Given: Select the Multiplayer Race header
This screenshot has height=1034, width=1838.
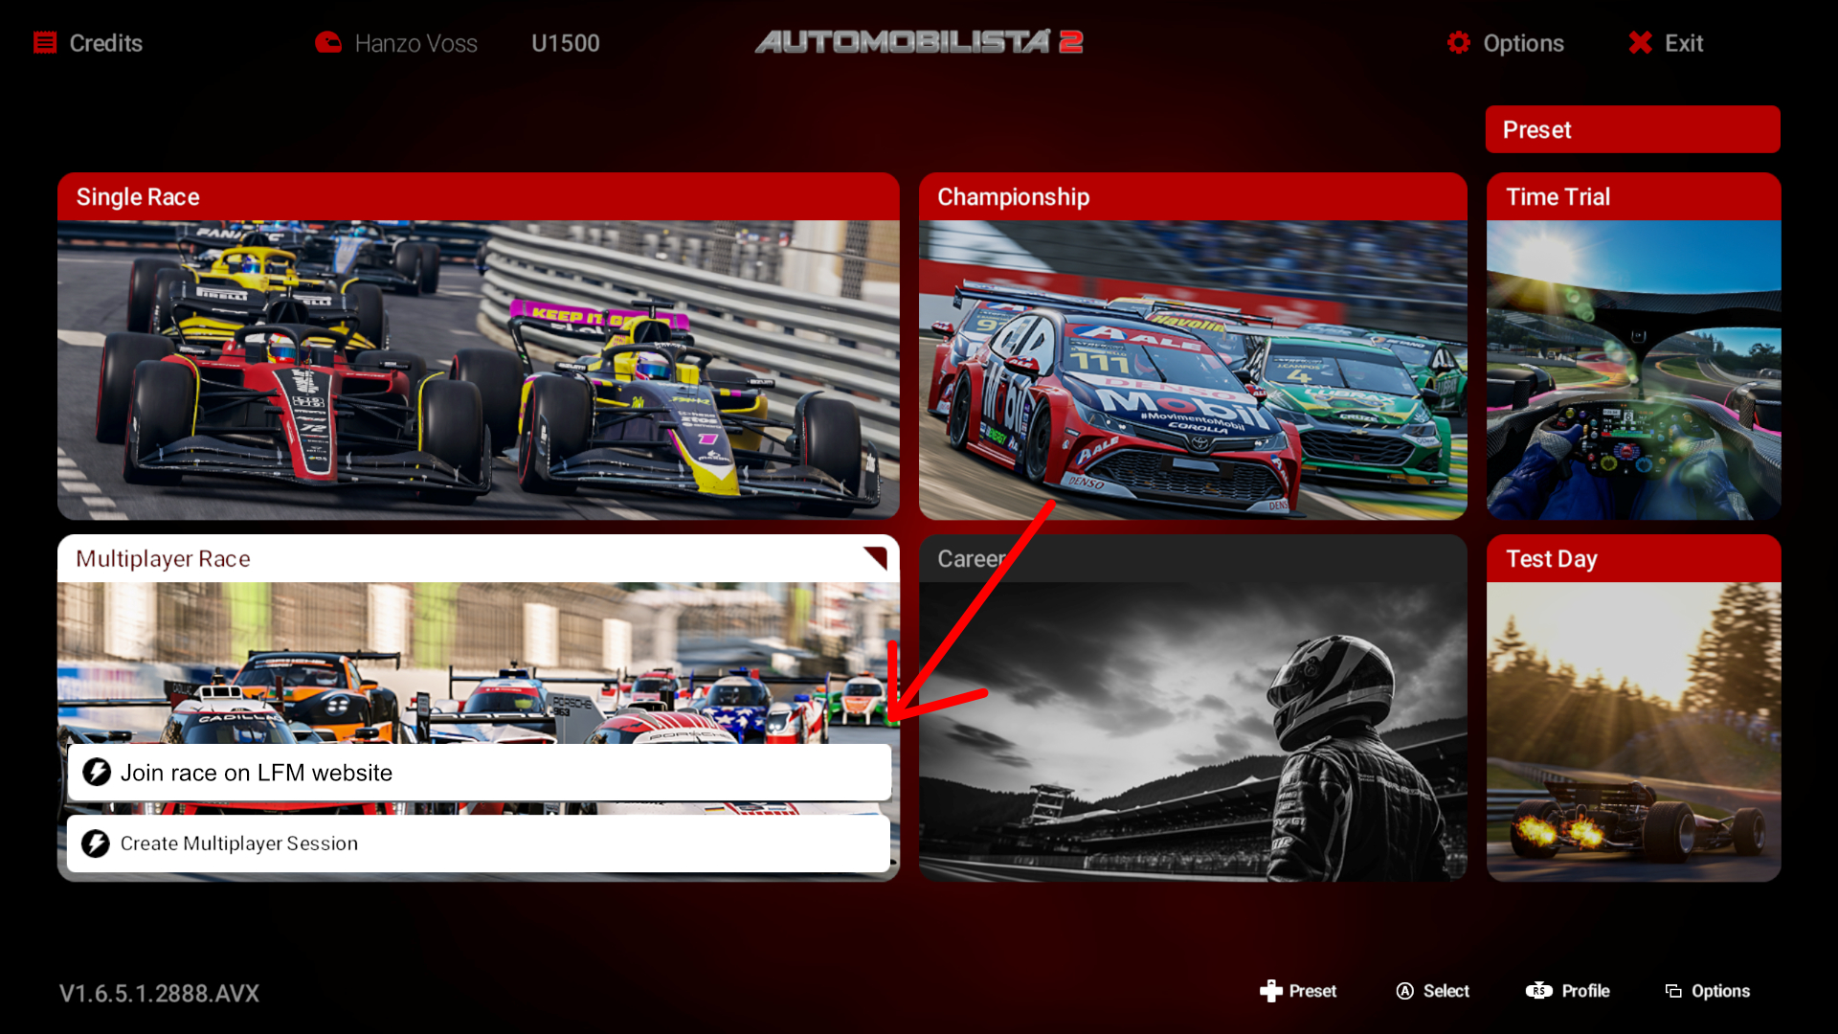Looking at the screenshot, I should [479, 558].
